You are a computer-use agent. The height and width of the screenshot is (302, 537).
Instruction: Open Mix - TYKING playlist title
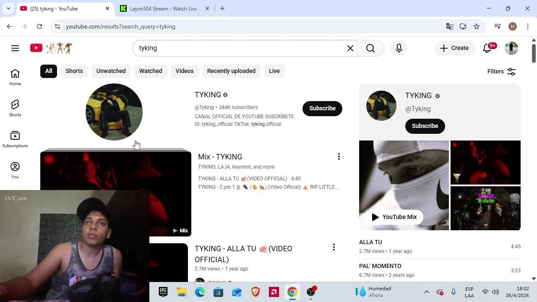point(220,157)
